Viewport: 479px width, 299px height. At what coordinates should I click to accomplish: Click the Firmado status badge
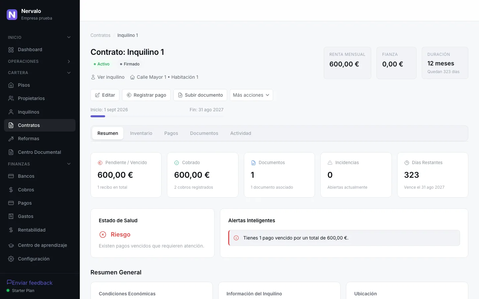tap(130, 64)
